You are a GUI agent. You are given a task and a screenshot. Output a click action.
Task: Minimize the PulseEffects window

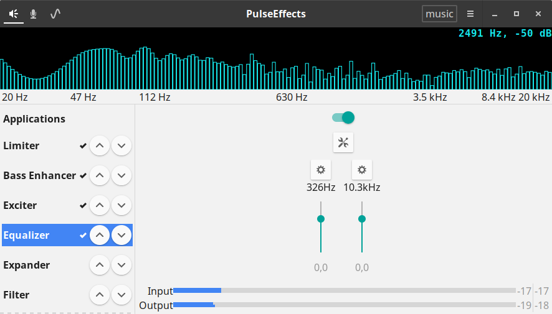tap(495, 14)
